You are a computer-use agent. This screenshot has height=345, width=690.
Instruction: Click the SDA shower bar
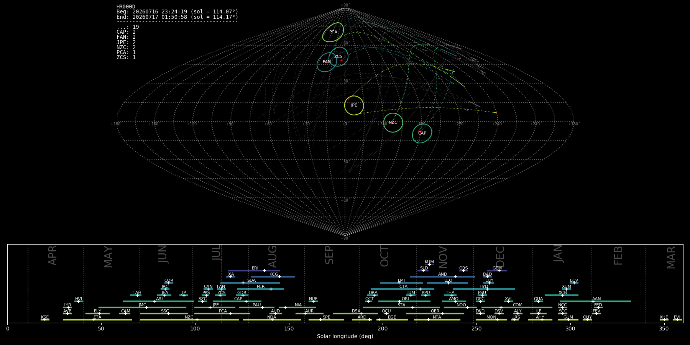pos(250,283)
